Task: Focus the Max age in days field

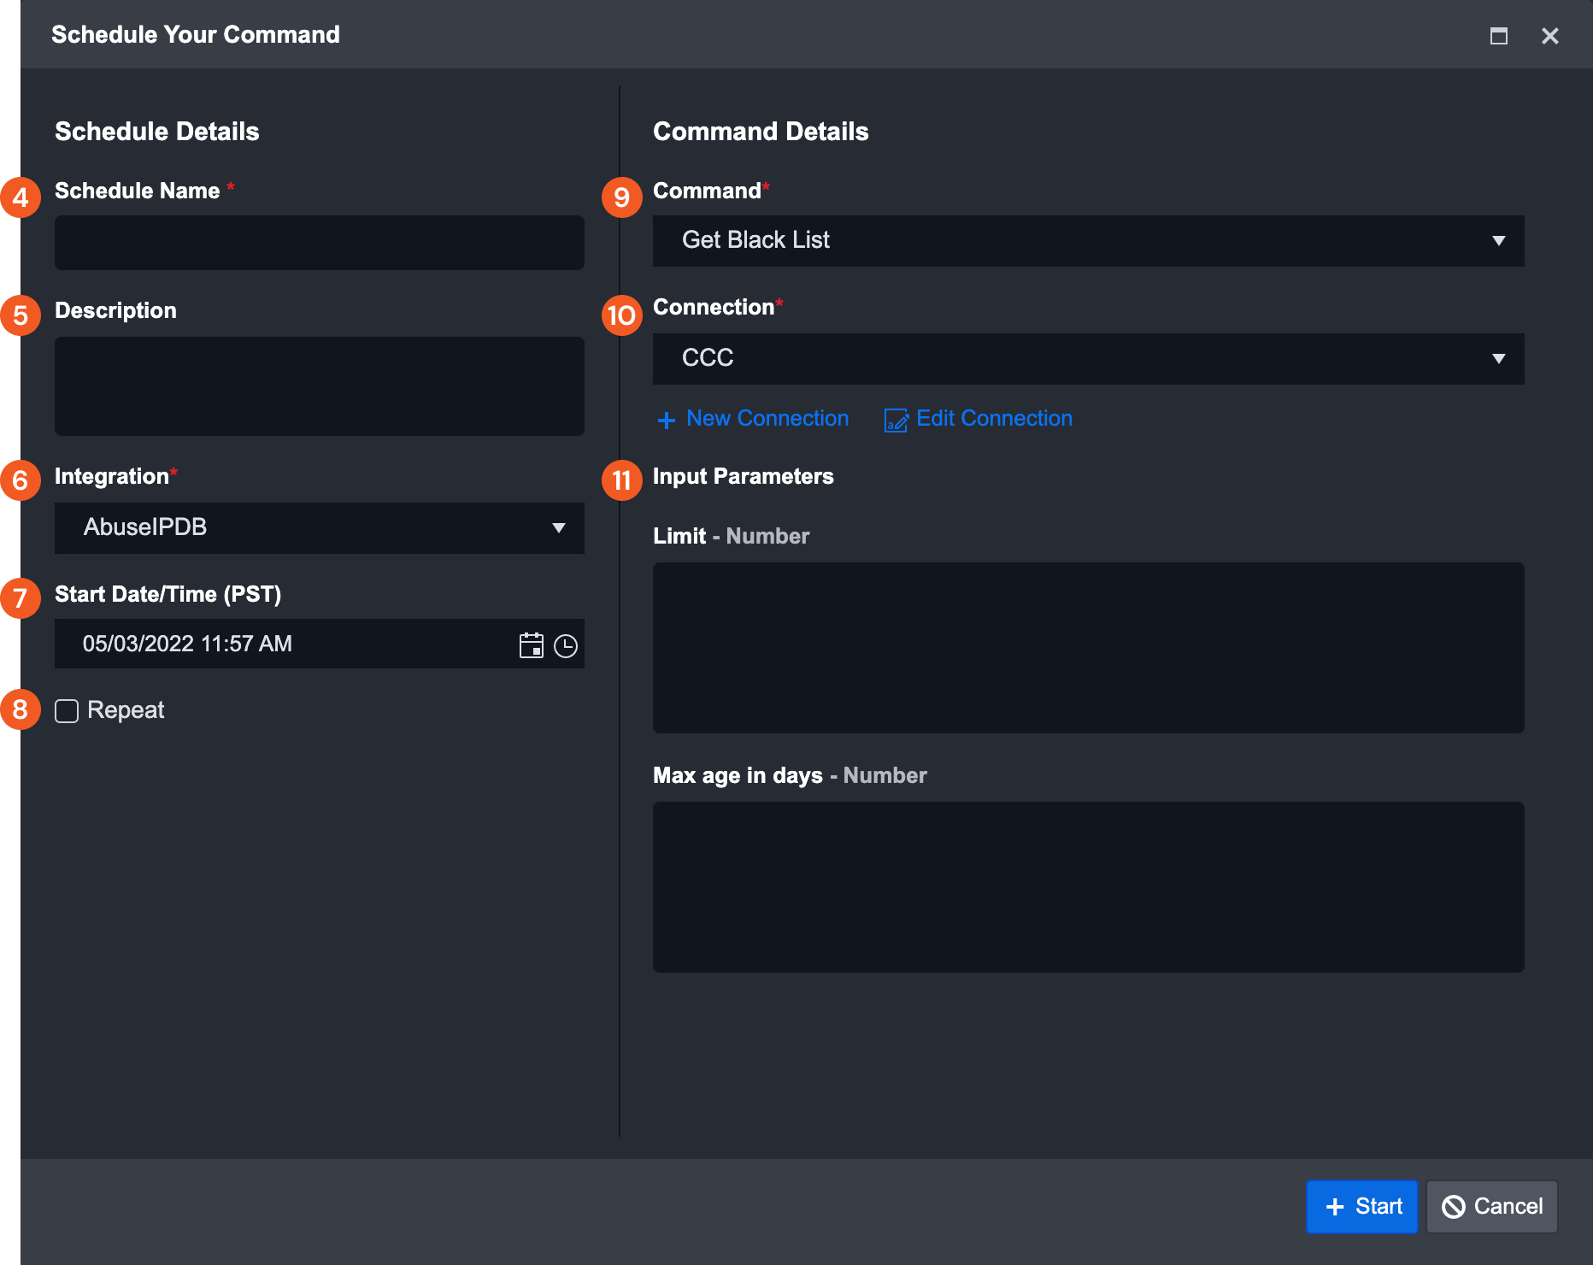Action: coord(1088,886)
